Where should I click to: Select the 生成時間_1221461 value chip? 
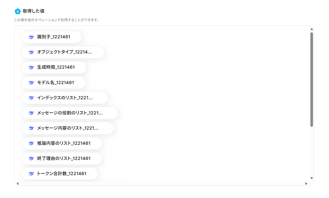(x=56, y=68)
